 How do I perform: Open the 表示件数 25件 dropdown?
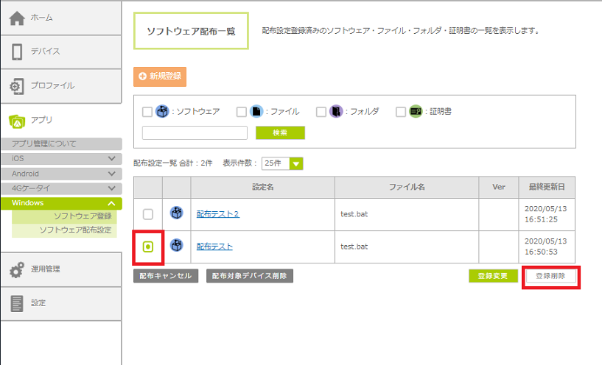(283, 163)
